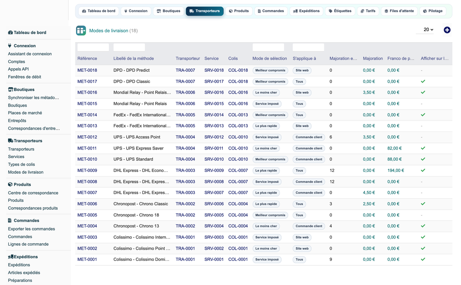Toggle the display checkmark for MET-0006
Image resolution: width=461 pixels, height=285 pixels.
423,204
